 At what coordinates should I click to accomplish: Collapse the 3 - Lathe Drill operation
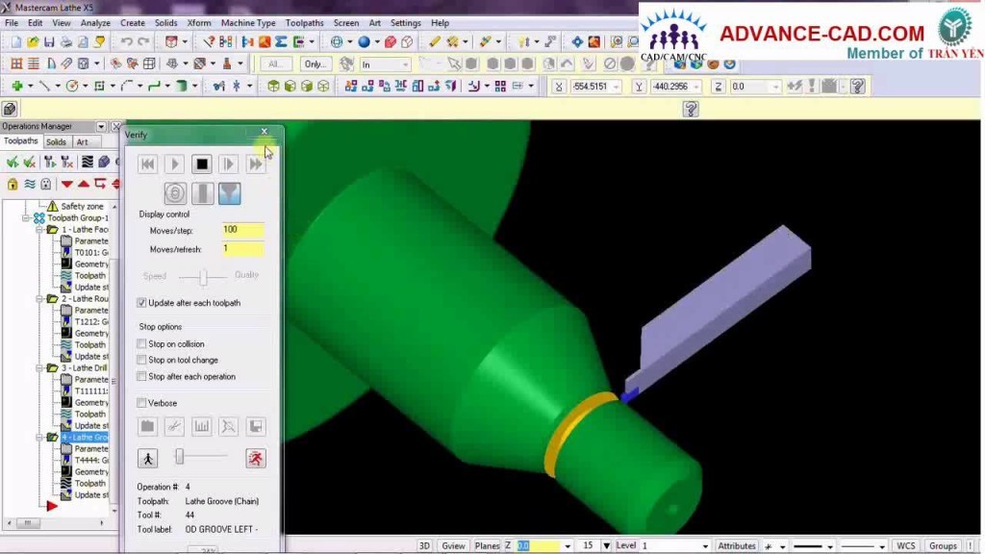pos(39,368)
